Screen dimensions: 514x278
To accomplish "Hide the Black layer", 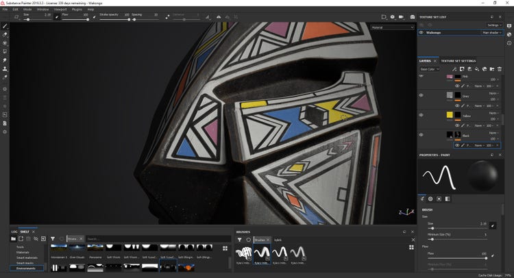I will [x=421, y=135].
